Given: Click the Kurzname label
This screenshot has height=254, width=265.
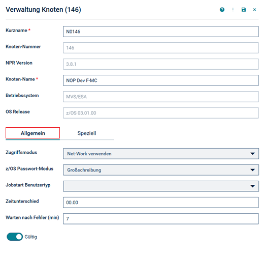Looking at the screenshot, I should 16,31.
